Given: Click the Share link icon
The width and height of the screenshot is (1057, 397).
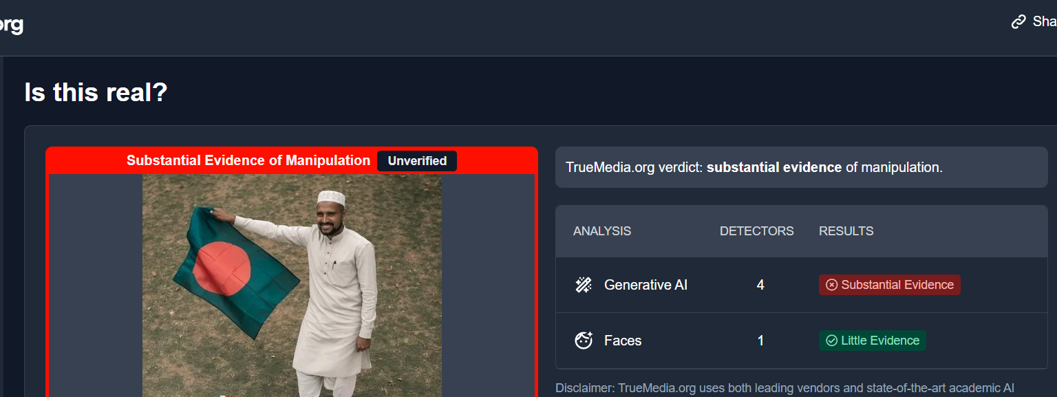Looking at the screenshot, I should pyautogui.click(x=1018, y=22).
